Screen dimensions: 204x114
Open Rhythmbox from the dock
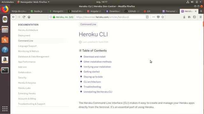click(5, 19)
